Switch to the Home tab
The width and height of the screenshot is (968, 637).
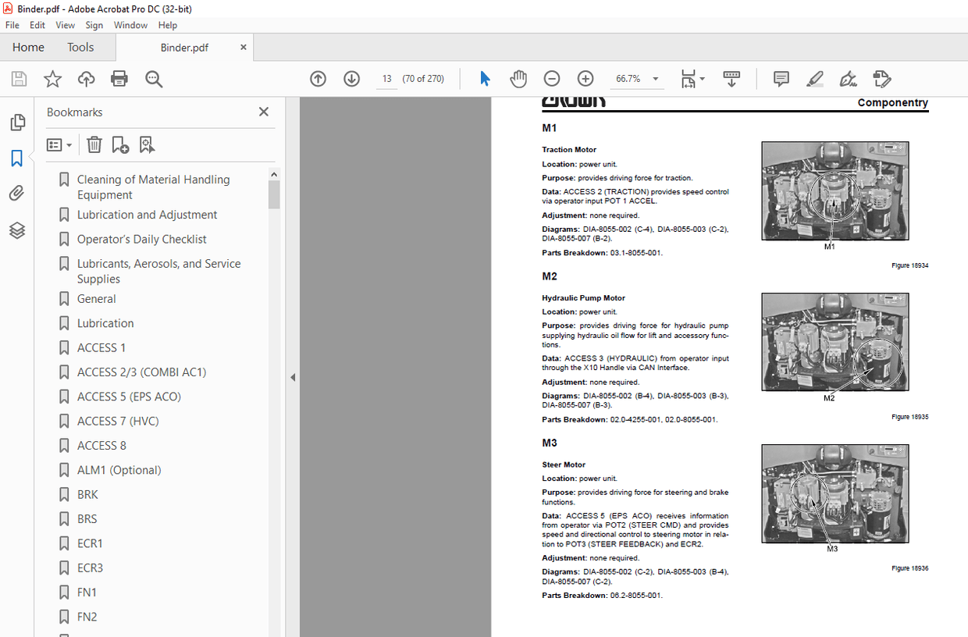point(28,47)
